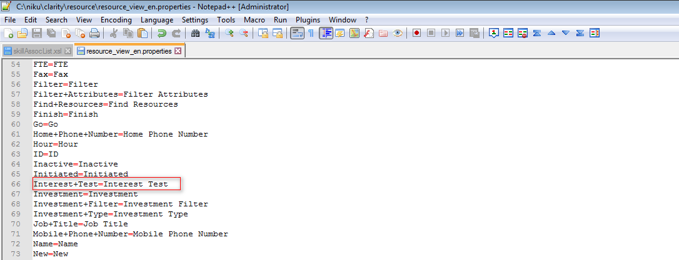Click line 'Mobile+Phone+Number=Mobile Phone Number'
The image size is (679, 260).
click(130, 234)
